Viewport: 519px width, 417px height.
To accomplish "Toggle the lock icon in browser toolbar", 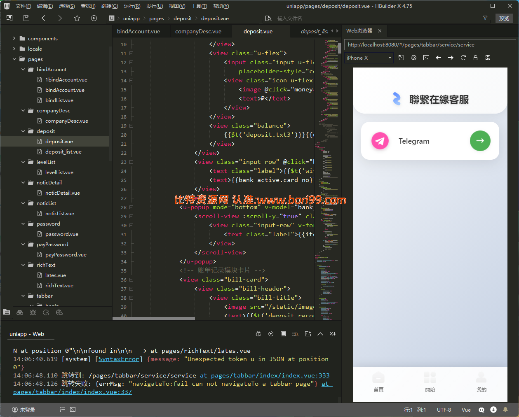I will [x=475, y=58].
